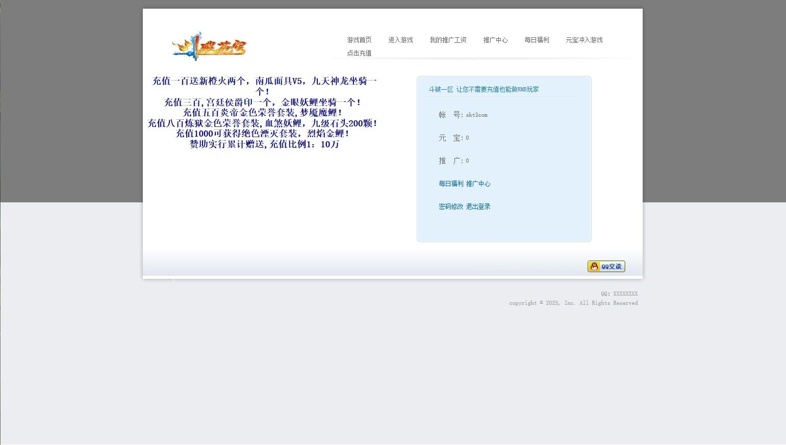The image size is (786, 445).
Task: Click 点击充值 to recharge
Action: [359, 53]
